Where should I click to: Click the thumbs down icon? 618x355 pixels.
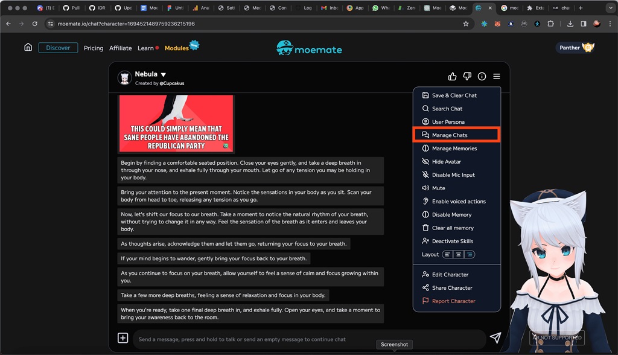[x=467, y=77]
